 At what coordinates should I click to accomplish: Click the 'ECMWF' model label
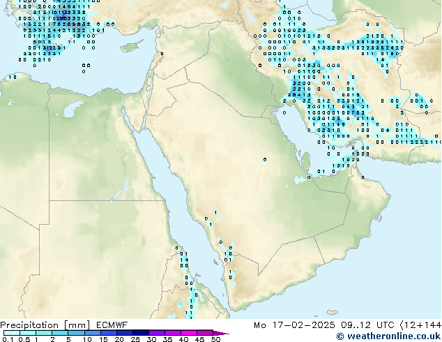112,325
